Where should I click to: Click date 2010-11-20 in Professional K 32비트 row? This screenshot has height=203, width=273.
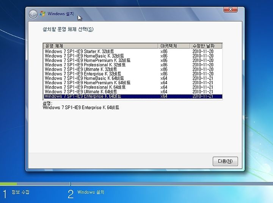[x=203, y=65]
